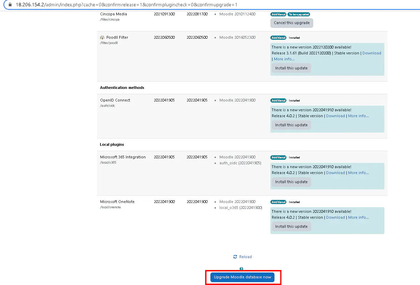Click the /auth/oidc path text
The width and height of the screenshot is (420, 285).
(107, 106)
